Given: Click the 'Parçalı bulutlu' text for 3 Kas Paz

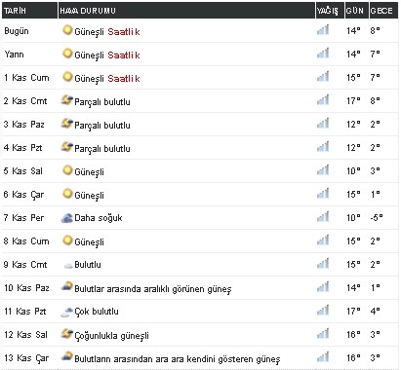Looking at the screenshot, I should (x=102, y=126).
